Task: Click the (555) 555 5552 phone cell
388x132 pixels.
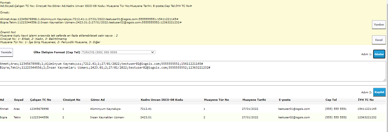Action: 336,117
